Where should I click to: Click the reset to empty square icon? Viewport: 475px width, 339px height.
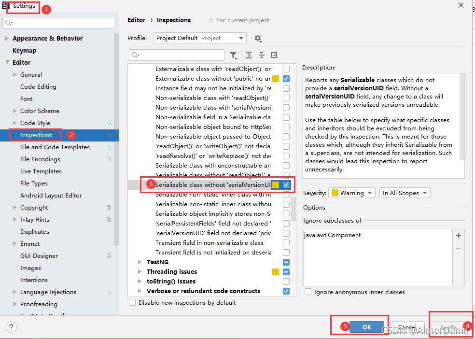click(274, 55)
